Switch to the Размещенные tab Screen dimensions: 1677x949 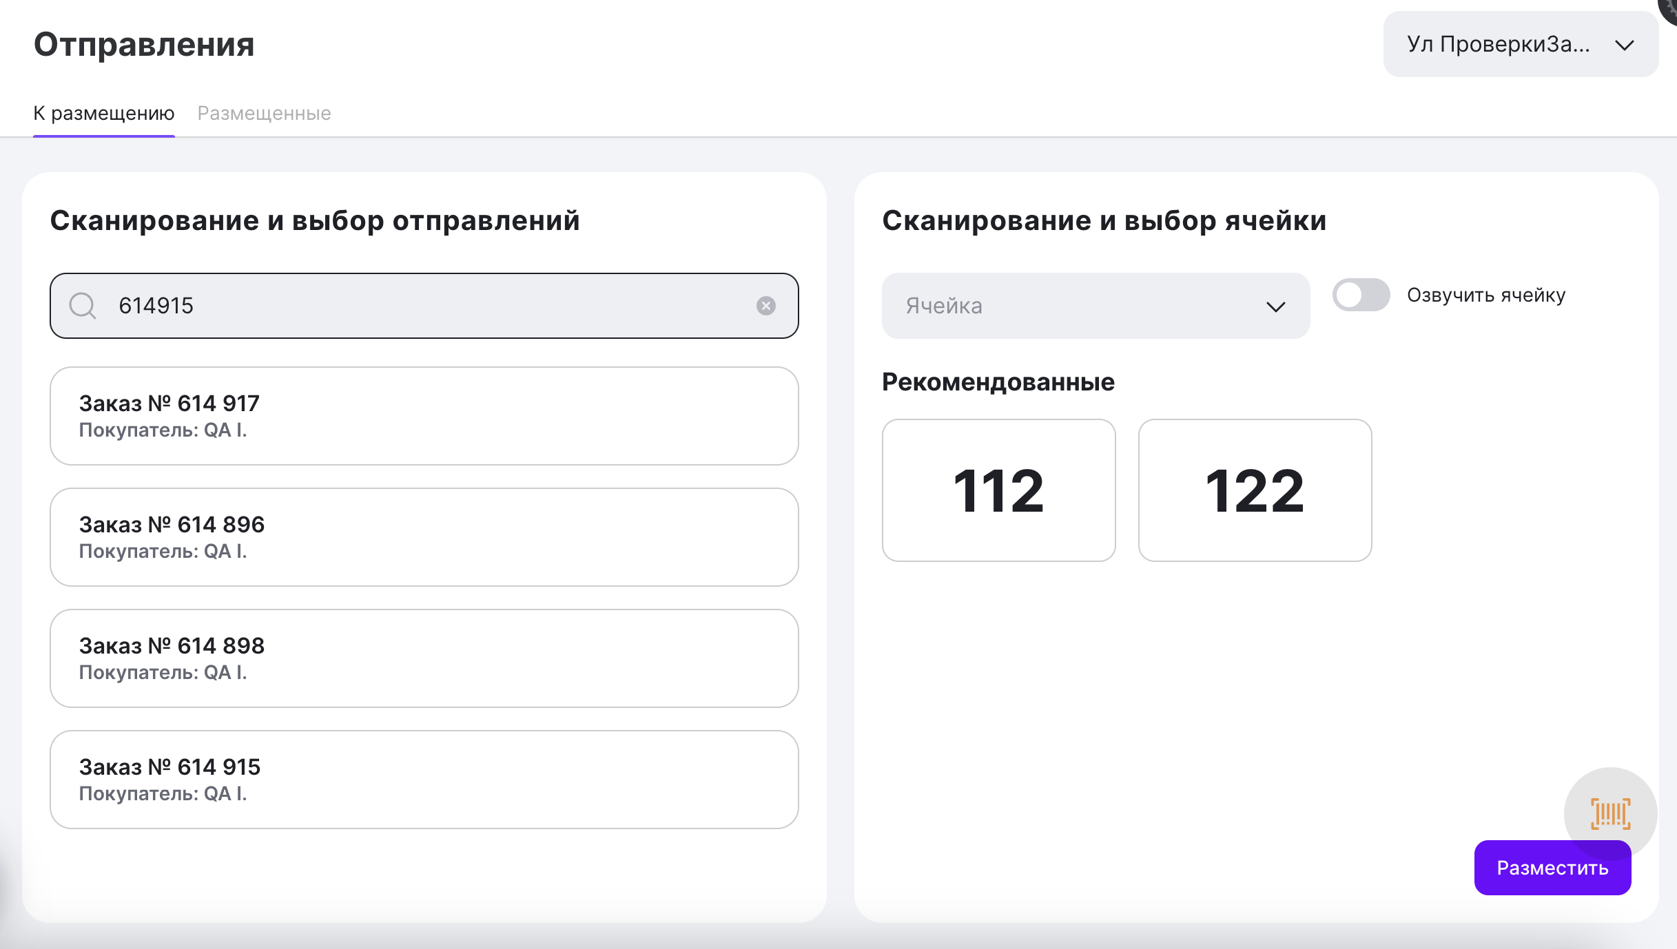pos(264,113)
